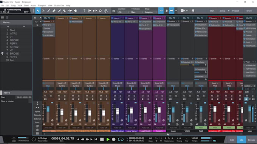Toggle the Snap icon button
This screenshot has height=144, width=257.
tap(161, 11)
